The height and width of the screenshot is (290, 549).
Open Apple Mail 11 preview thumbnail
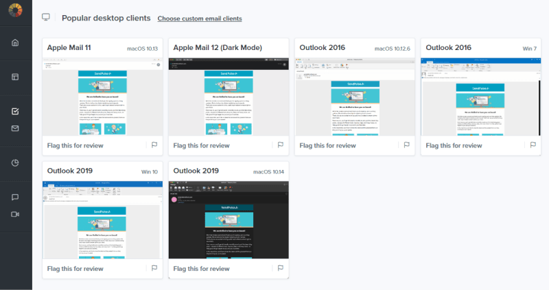pos(102,97)
